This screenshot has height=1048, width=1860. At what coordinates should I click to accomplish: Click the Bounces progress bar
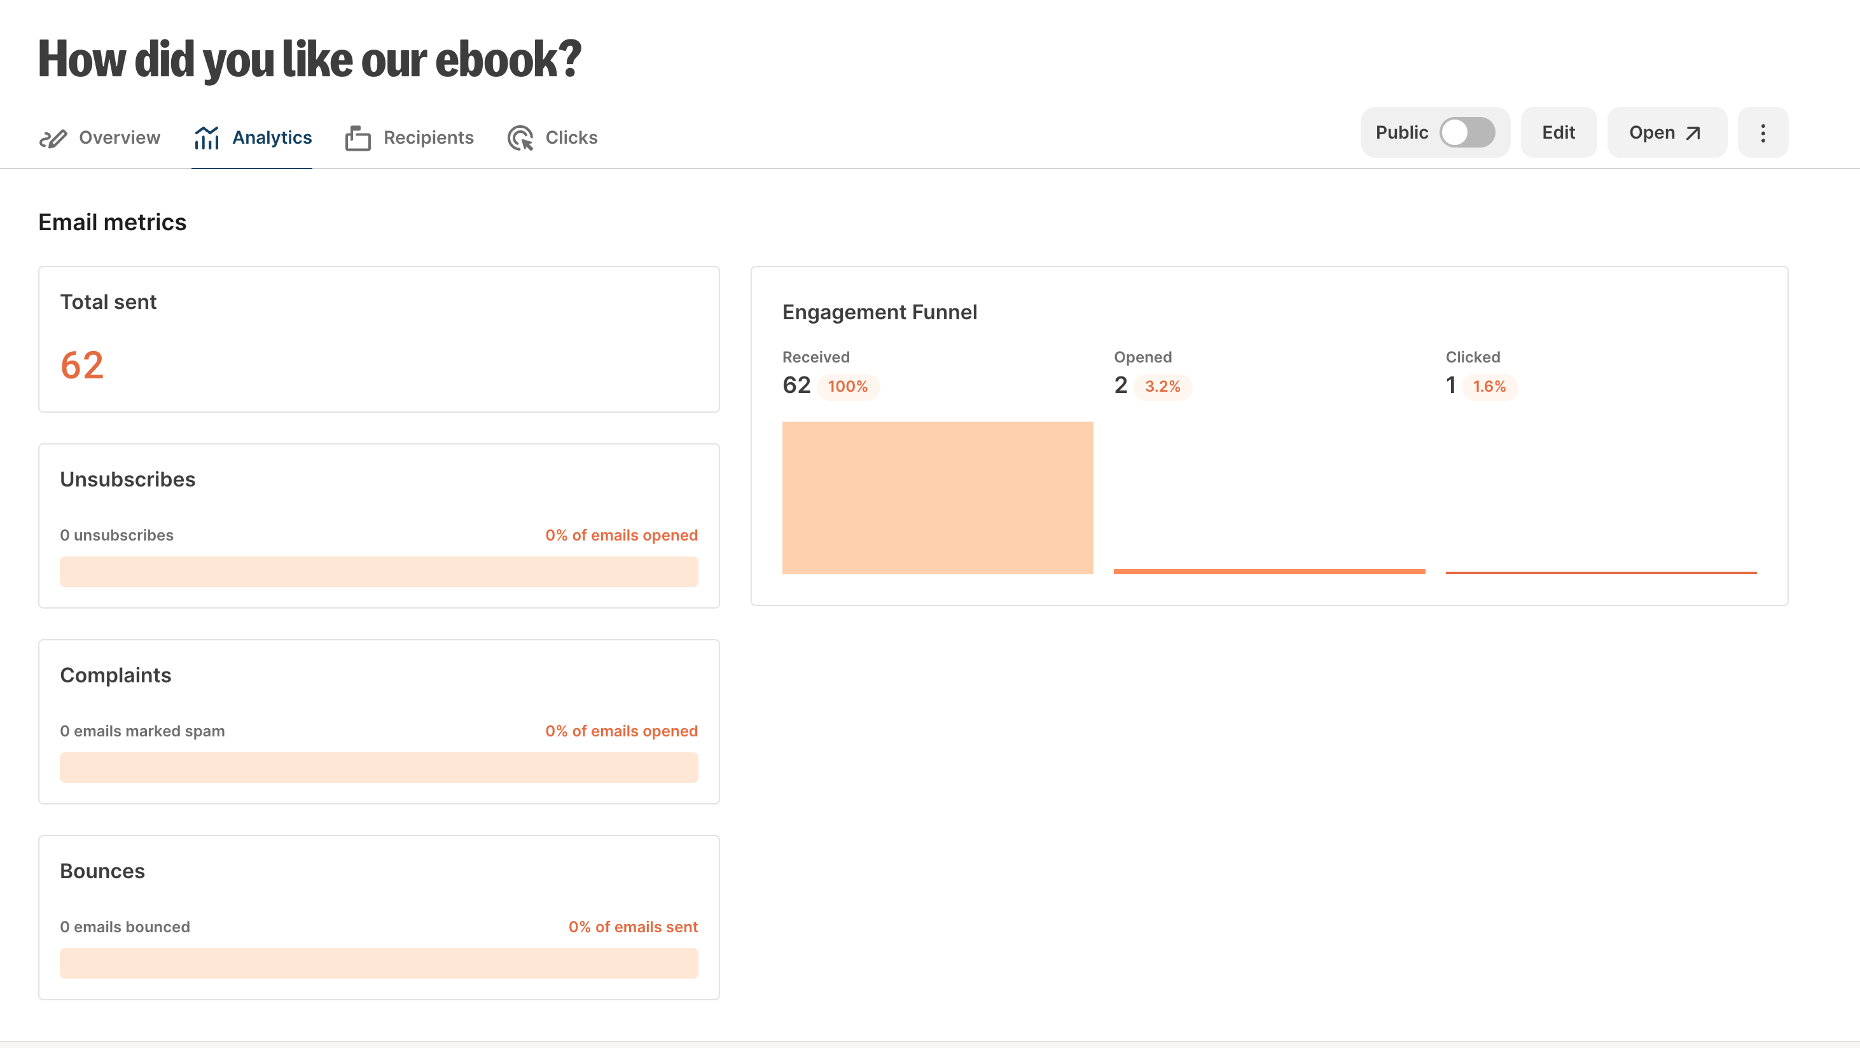(x=379, y=963)
